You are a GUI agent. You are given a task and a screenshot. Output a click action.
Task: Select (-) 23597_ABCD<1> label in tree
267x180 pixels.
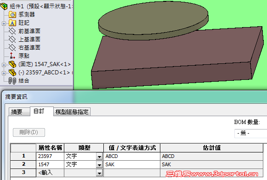point(44,73)
